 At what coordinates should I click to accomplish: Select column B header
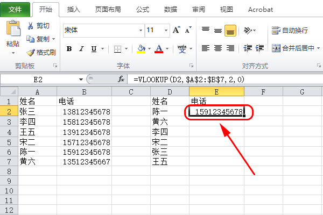pos(85,91)
